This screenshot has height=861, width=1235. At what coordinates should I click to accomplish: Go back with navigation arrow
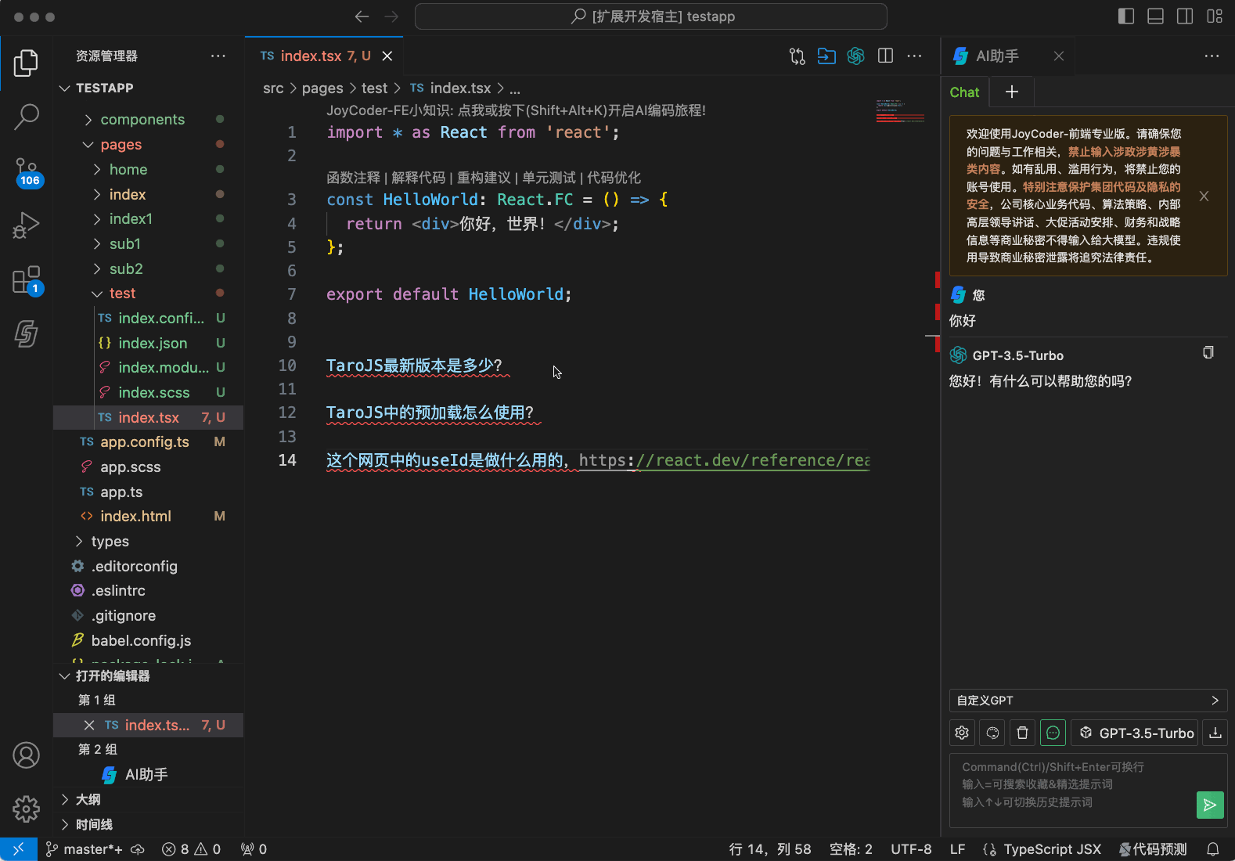tap(362, 16)
